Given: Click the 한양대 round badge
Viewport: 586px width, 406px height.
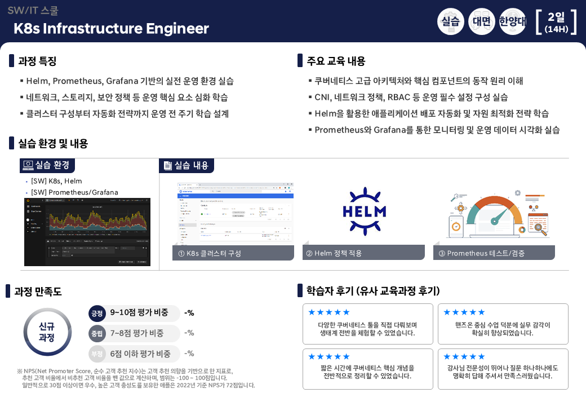Looking at the screenshot, I should pos(512,21).
